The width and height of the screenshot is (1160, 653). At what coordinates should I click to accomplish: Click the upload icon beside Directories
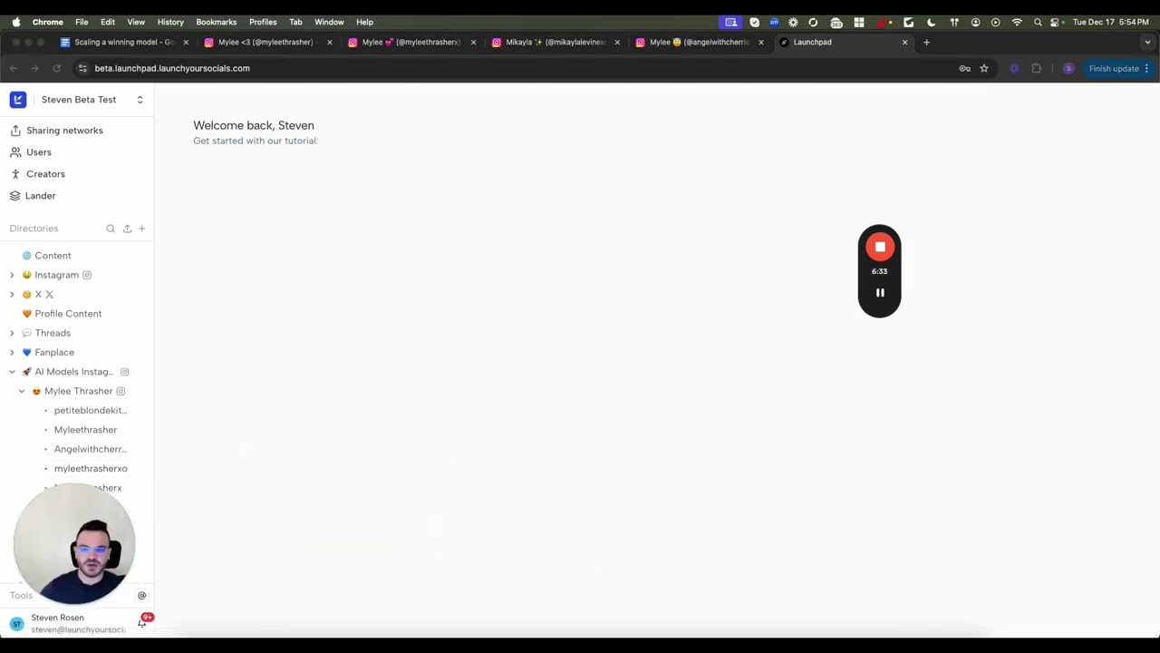click(127, 229)
